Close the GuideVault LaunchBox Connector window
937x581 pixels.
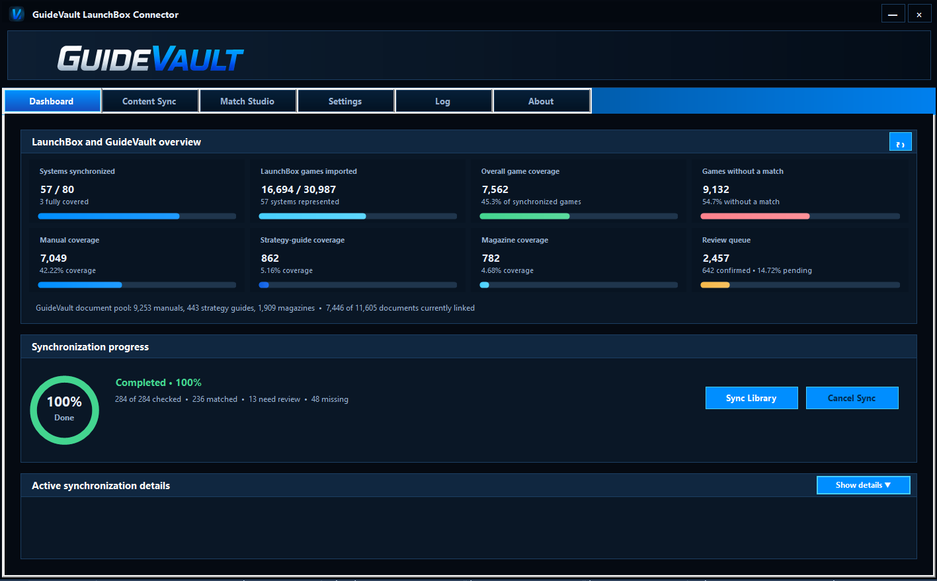[x=919, y=14]
